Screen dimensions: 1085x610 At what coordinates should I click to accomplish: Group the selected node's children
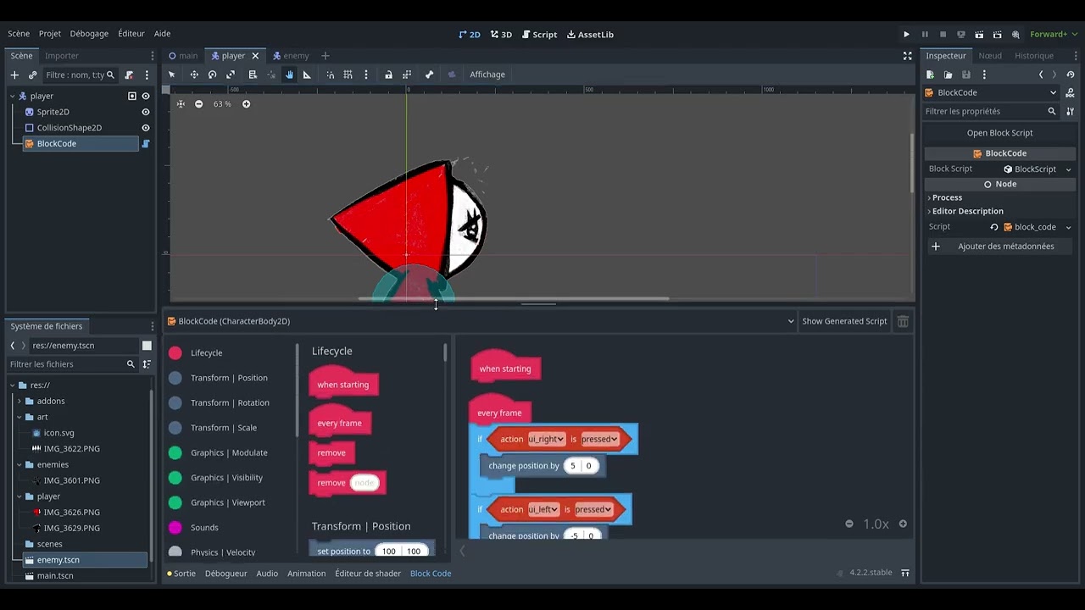pos(407,75)
